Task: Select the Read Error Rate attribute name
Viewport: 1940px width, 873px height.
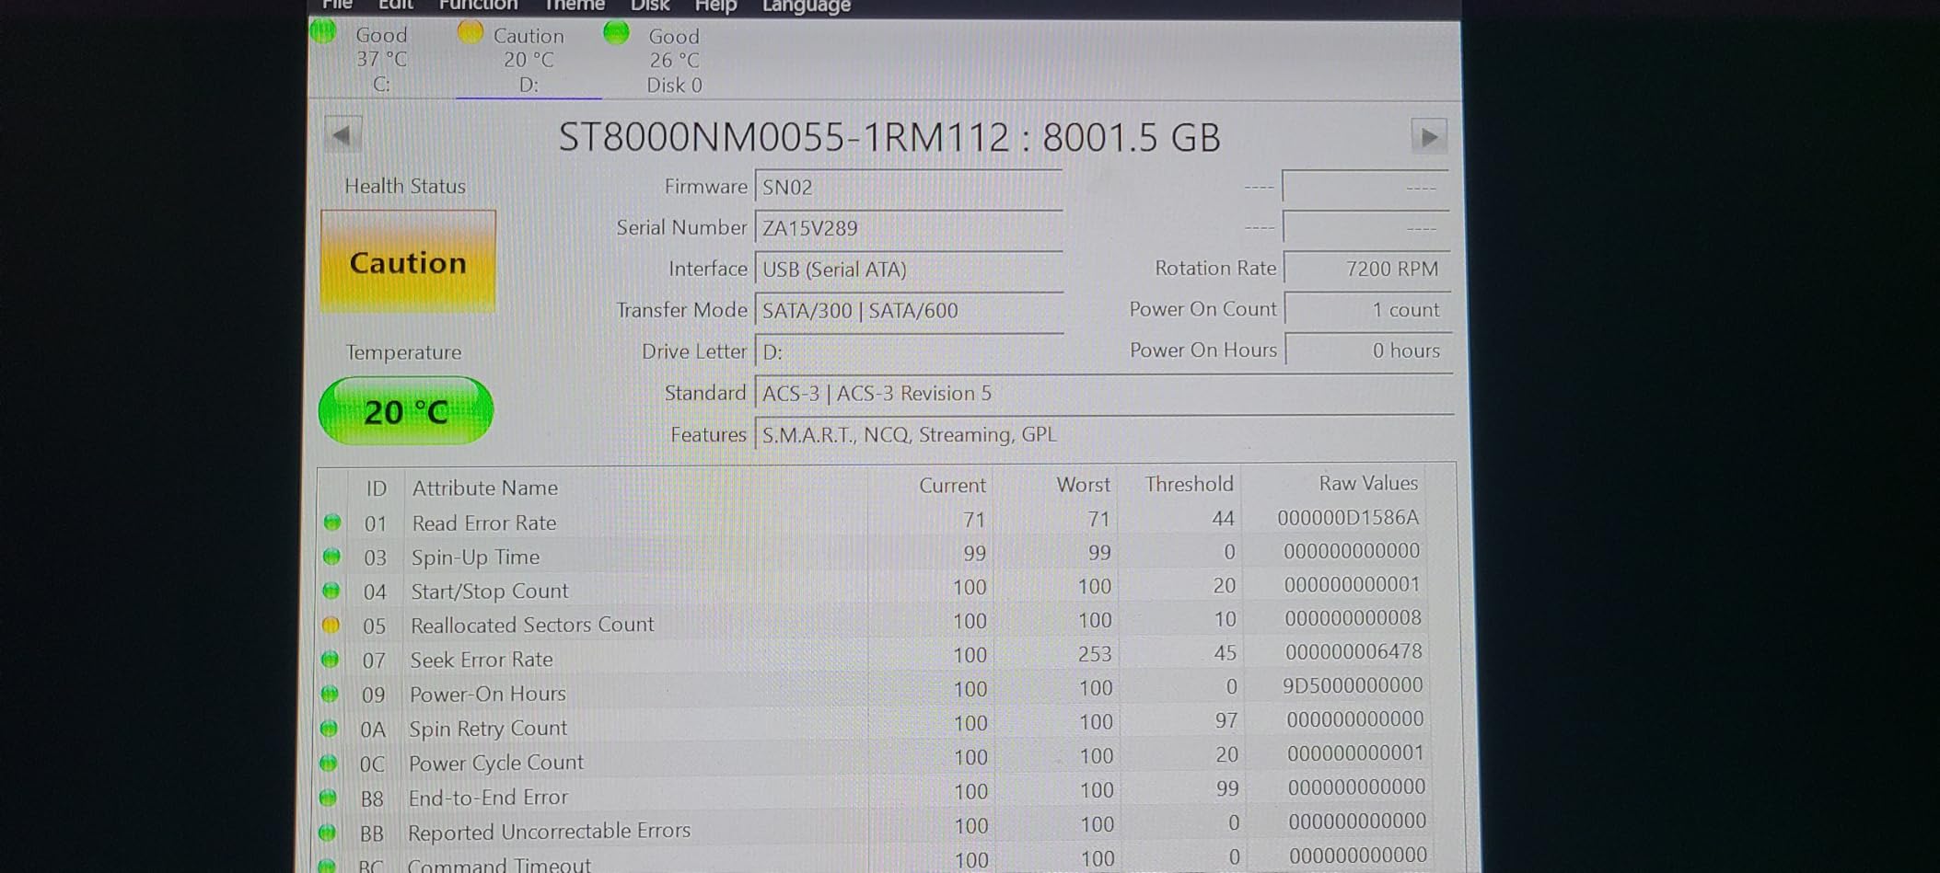Action: tap(484, 523)
